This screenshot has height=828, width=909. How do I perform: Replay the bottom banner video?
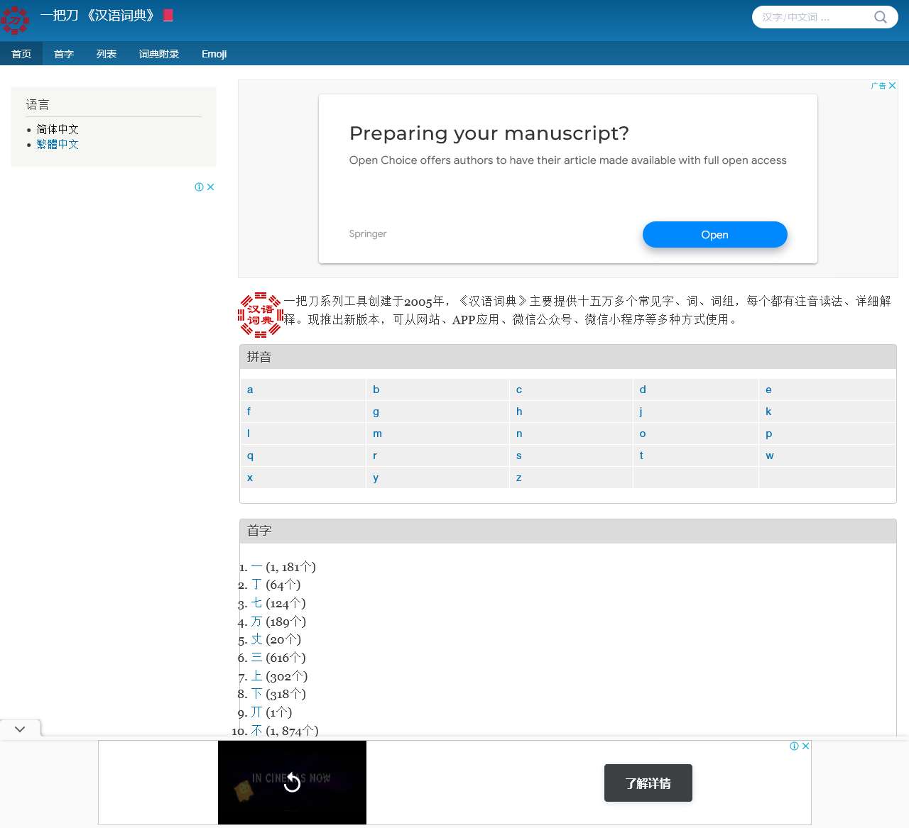[292, 782]
